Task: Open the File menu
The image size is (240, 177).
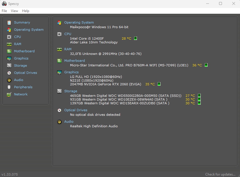Action: point(4,11)
